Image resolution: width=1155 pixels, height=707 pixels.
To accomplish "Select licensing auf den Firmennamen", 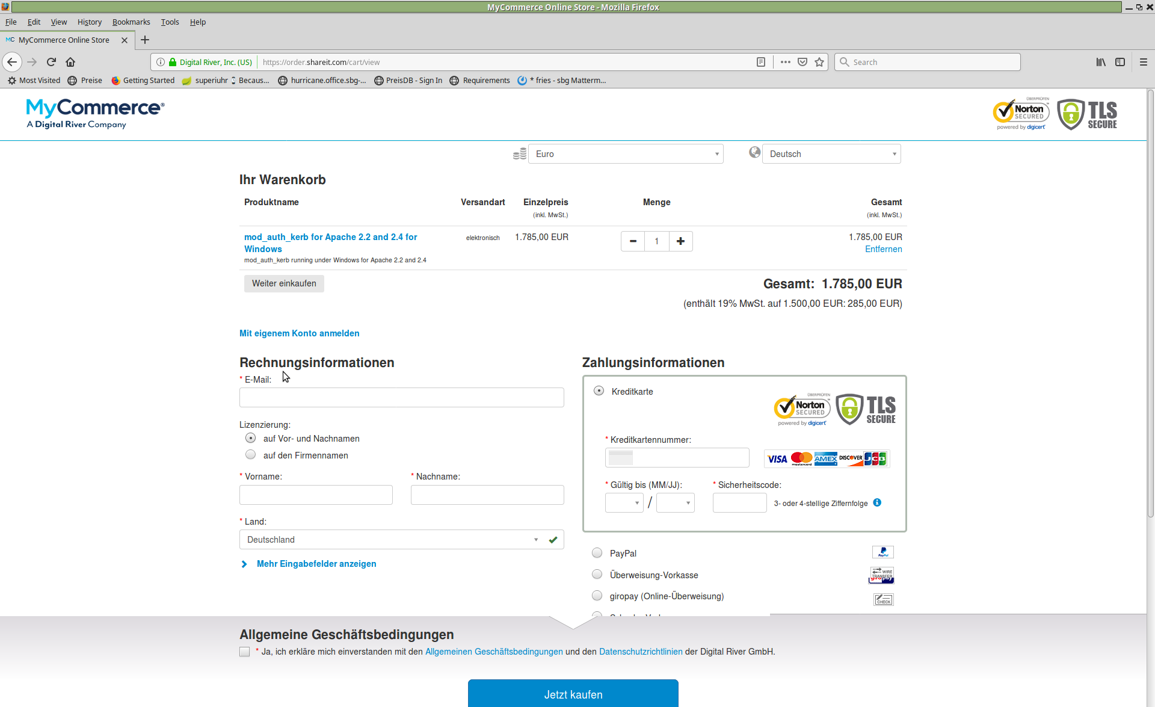I will tap(250, 455).
